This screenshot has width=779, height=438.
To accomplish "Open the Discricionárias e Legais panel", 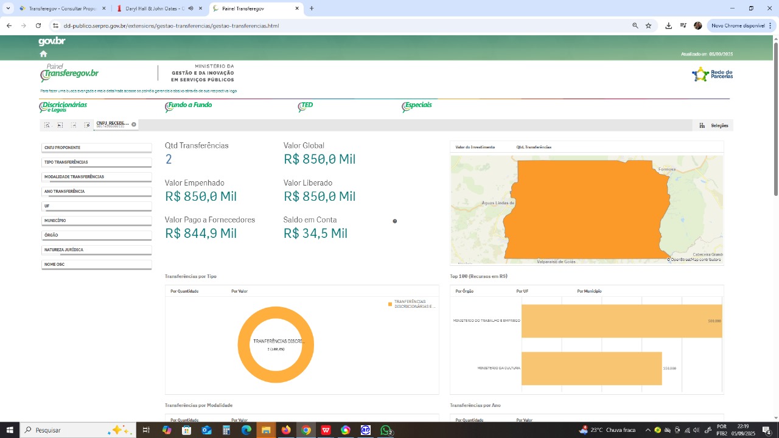I will pos(63,106).
